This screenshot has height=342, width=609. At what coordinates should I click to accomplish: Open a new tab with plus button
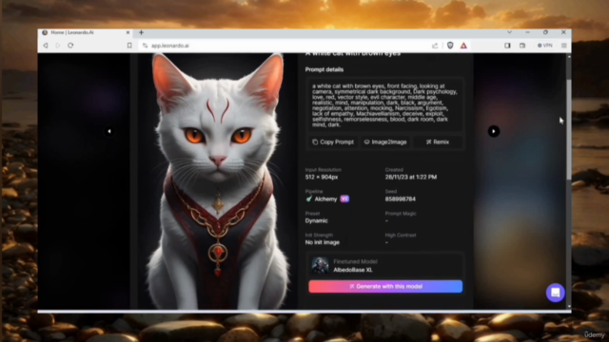point(142,32)
